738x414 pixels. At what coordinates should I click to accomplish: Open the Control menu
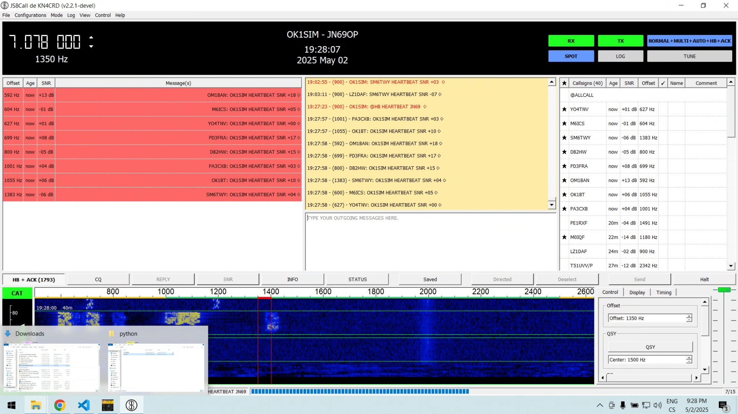click(103, 15)
